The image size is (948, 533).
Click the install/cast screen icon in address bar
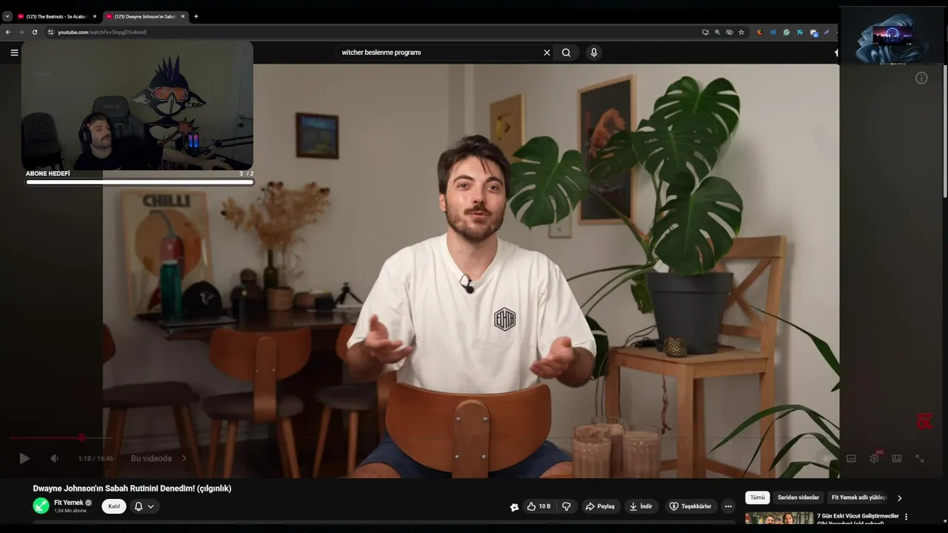coord(705,32)
